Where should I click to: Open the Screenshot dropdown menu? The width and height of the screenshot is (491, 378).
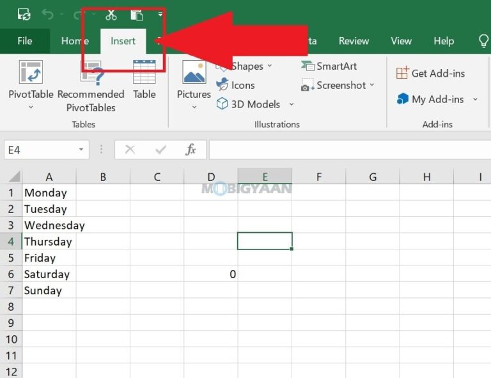(x=371, y=85)
